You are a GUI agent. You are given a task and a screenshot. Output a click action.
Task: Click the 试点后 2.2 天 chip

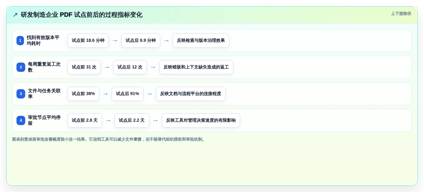click(x=132, y=120)
